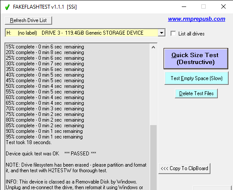233x190 pixels.
Task: Run Test Empty Space (Slow)
Action: (197, 78)
